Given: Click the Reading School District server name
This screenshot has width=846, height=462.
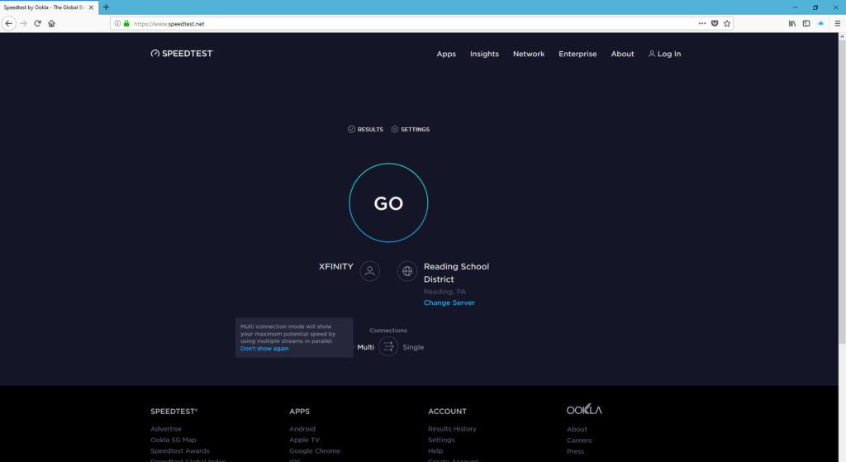Looking at the screenshot, I should 456,273.
